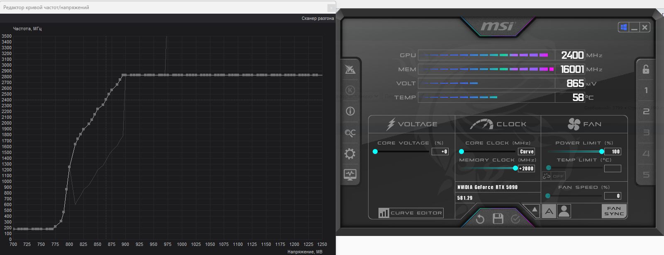Viewport: 664px width, 255px height.
Task: Edit fan speed 0 value field
Action: click(613, 196)
